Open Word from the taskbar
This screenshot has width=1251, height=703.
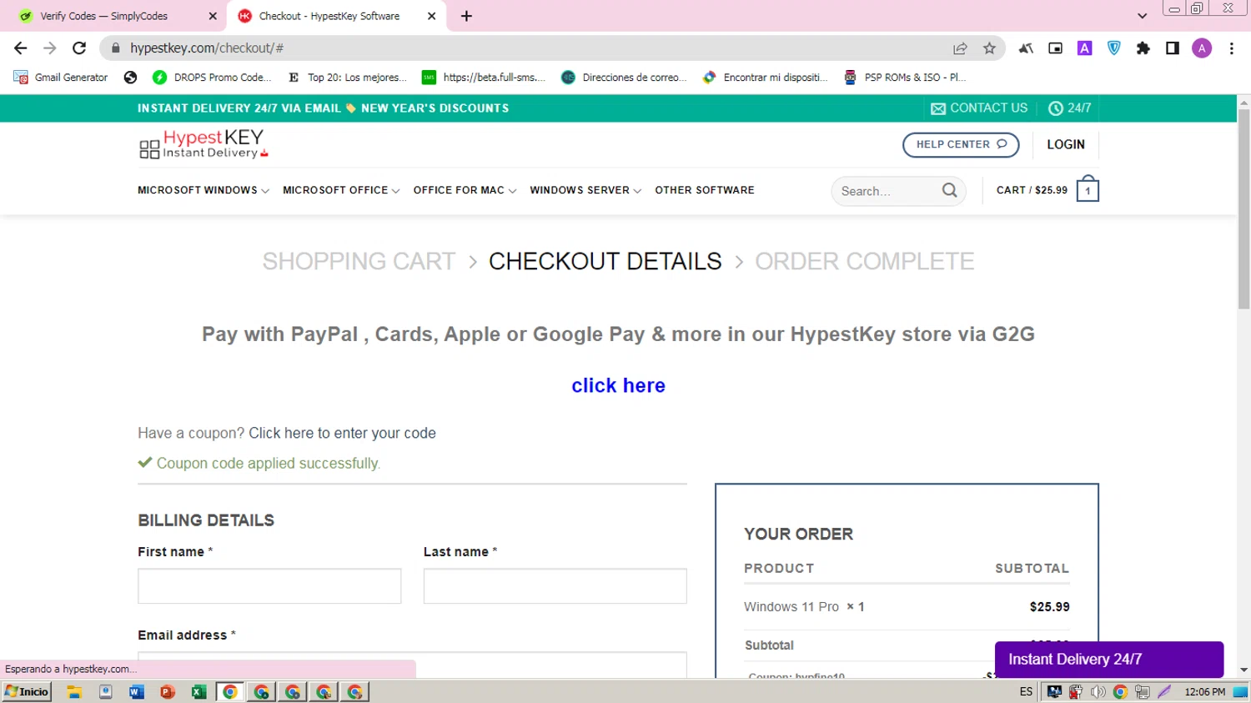pos(137,691)
